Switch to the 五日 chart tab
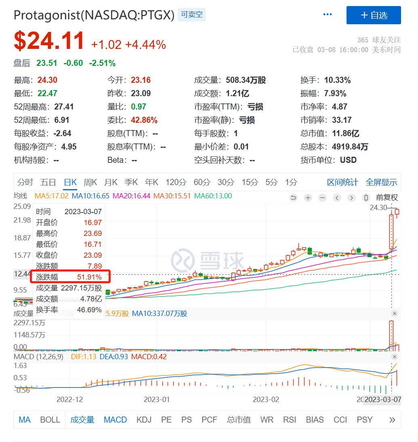Image resolution: width=418 pixels, height=442 pixels. tap(48, 182)
